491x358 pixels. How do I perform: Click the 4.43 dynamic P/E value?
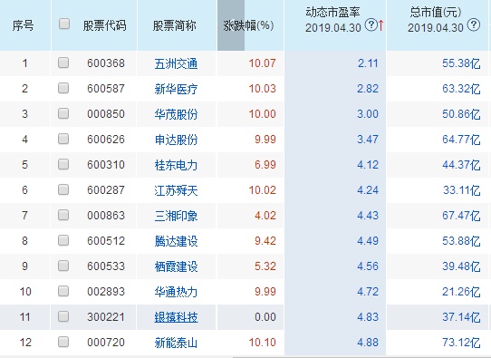368,216
